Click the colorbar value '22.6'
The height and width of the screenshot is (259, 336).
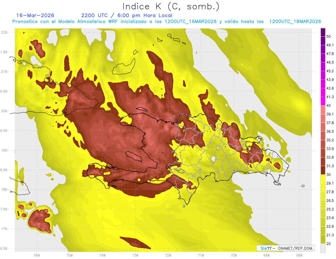[330, 227]
